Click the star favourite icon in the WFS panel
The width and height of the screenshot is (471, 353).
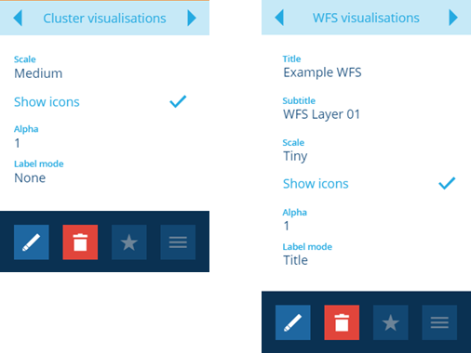[391, 322]
